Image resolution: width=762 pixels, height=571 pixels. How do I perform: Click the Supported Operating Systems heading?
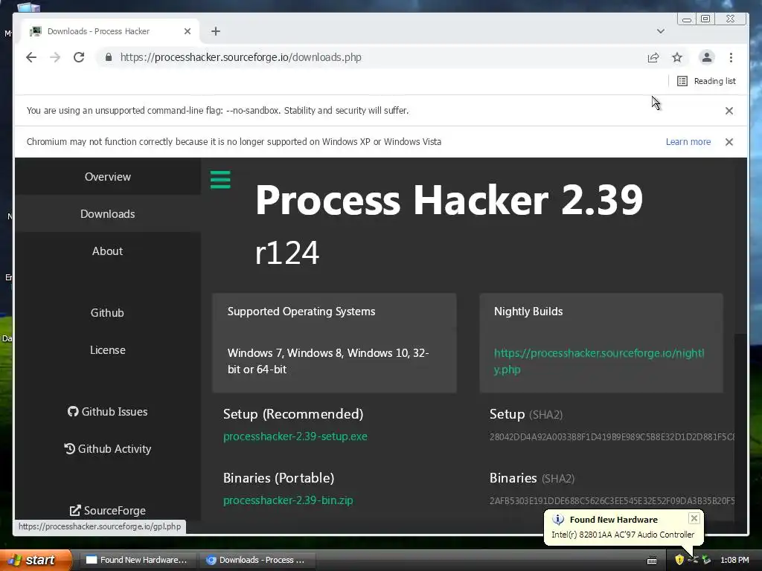click(x=301, y=312)
